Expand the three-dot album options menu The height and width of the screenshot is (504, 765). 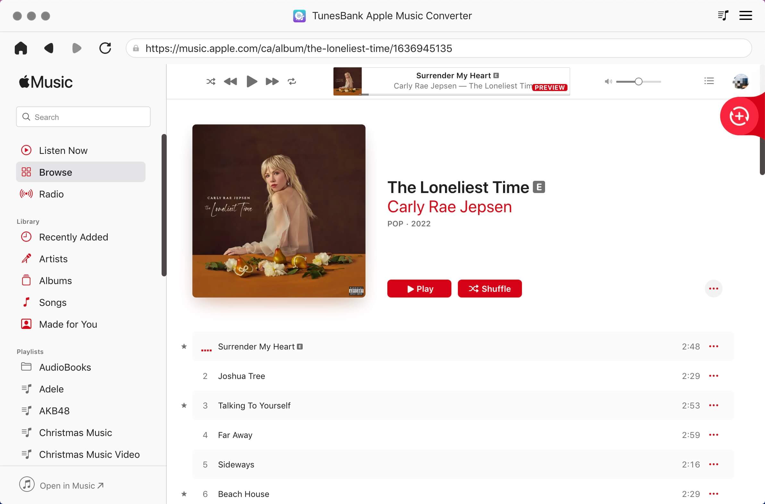[x=713, y=289]
